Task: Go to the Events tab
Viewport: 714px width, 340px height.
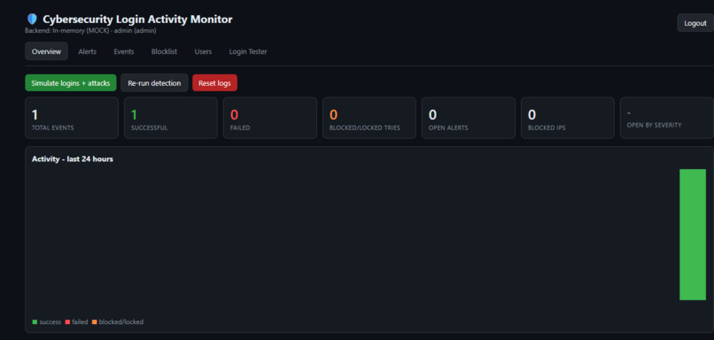Action: click(124, 51)
